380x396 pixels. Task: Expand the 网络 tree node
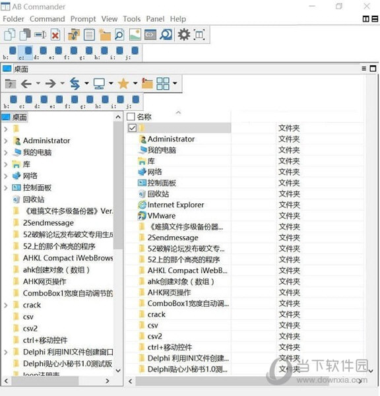tap(6, 176)
